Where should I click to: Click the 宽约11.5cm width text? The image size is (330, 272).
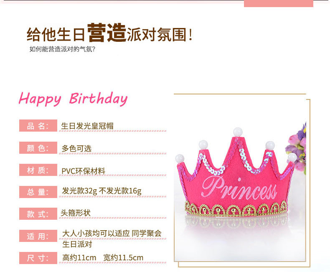[123, 257]
